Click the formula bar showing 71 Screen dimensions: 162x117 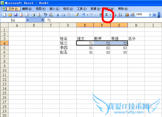(103, 20)
